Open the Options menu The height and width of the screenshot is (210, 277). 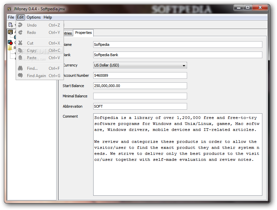[34, 17]
